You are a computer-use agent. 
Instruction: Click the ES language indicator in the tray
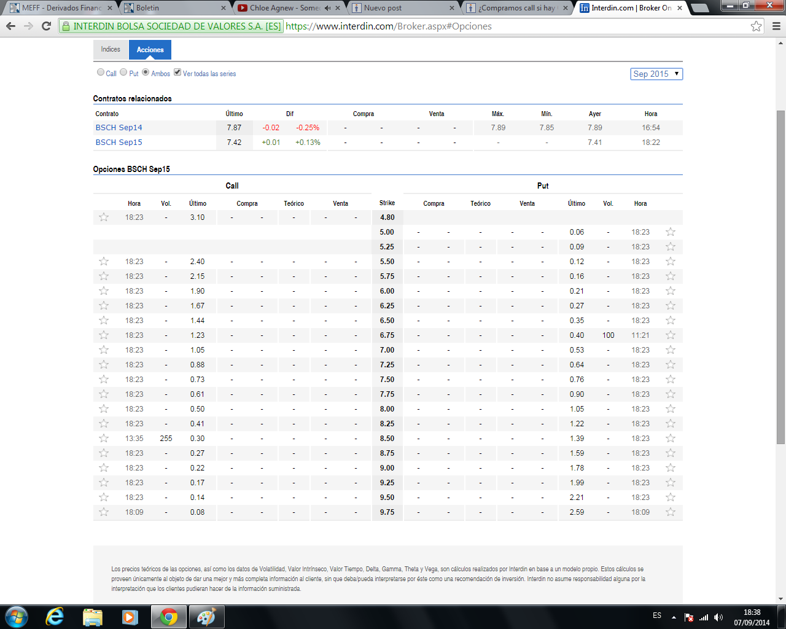[x=657, y=615]
